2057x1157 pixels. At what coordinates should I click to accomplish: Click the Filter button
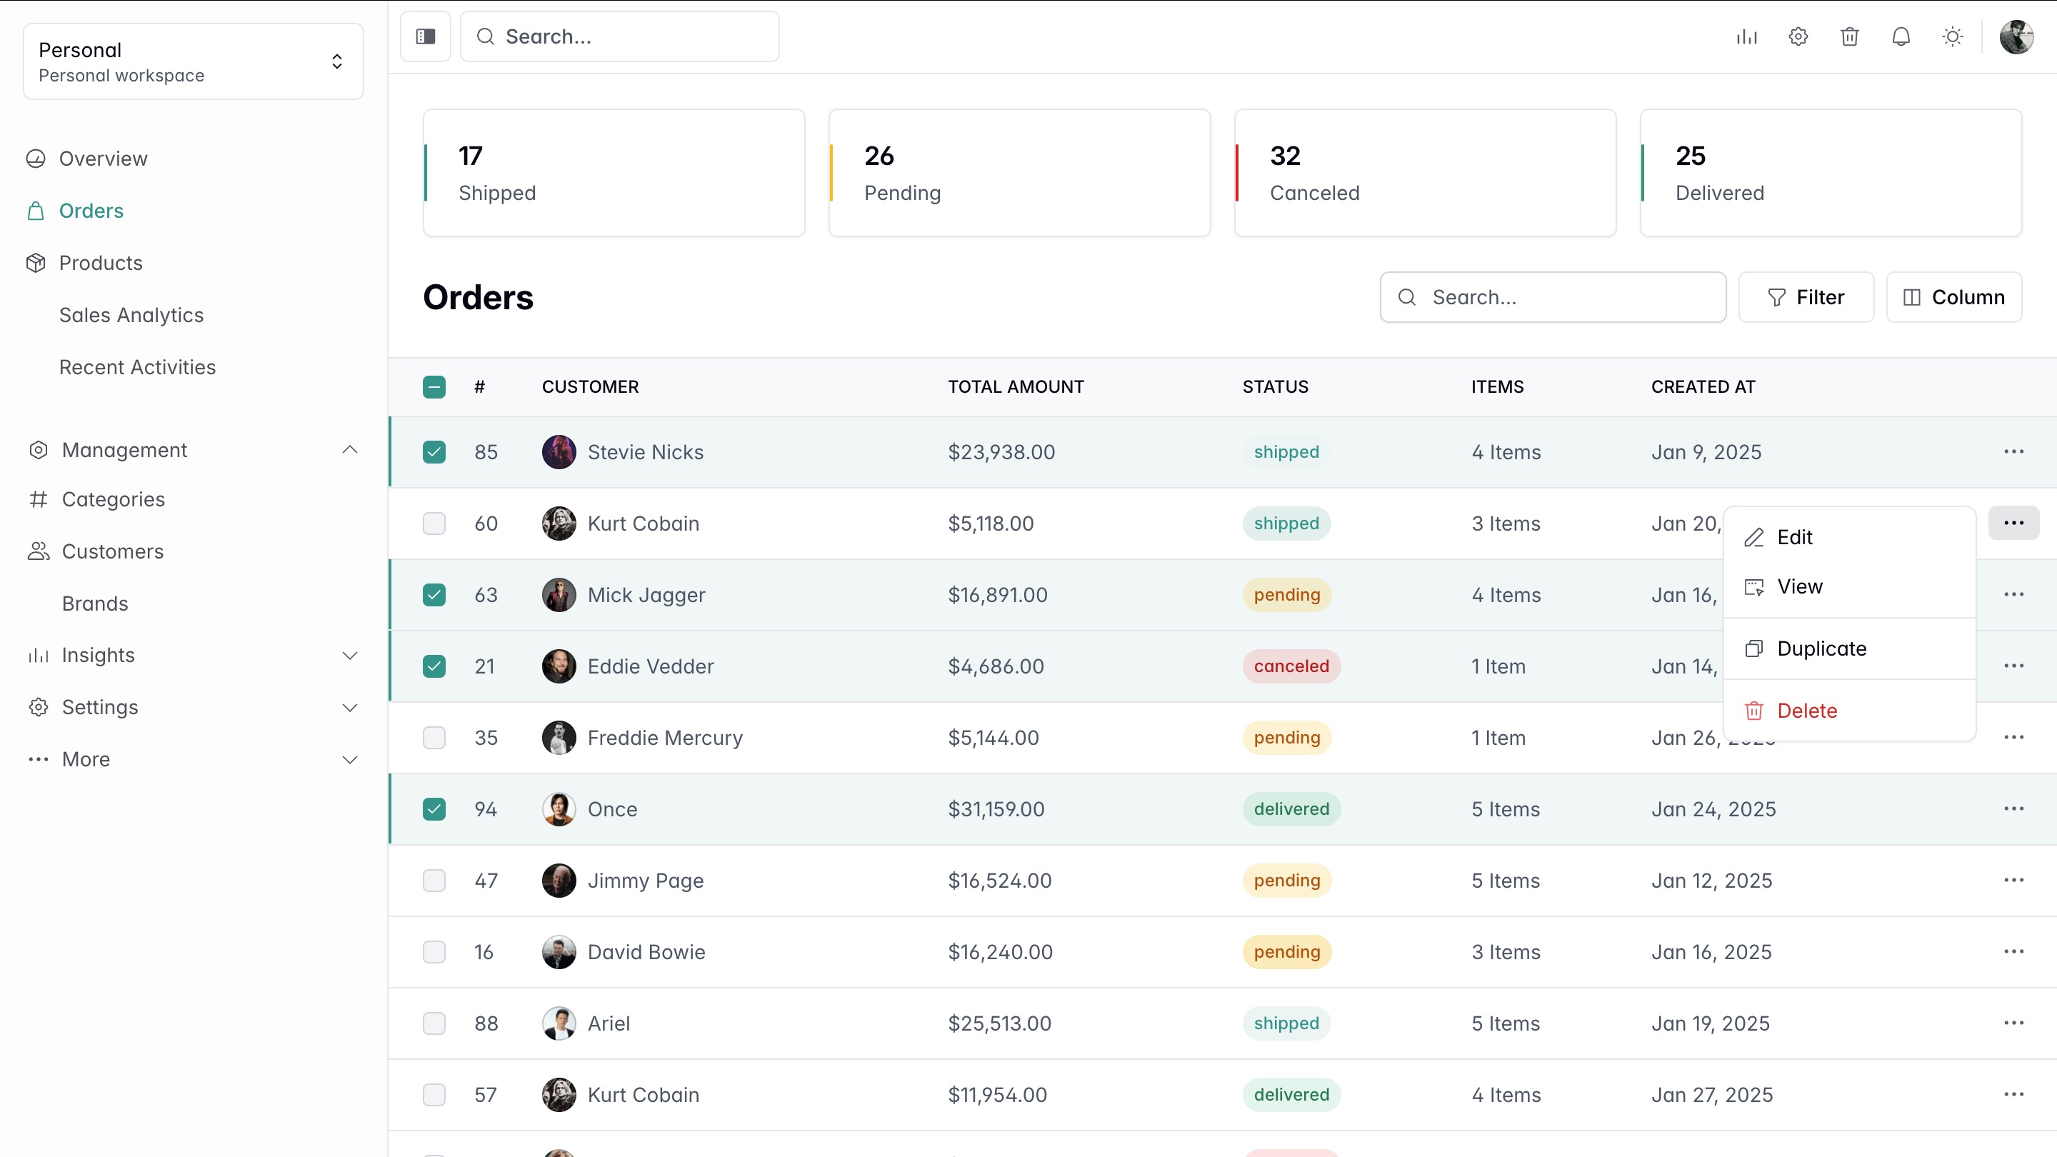1806,297
